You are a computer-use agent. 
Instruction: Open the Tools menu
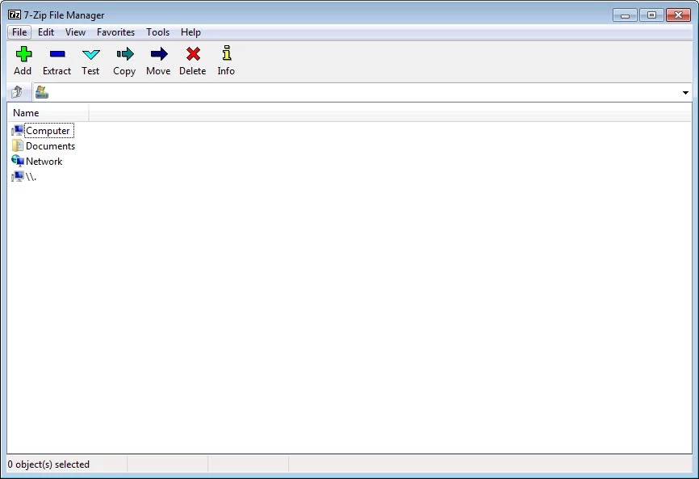(x=157, y=32)
